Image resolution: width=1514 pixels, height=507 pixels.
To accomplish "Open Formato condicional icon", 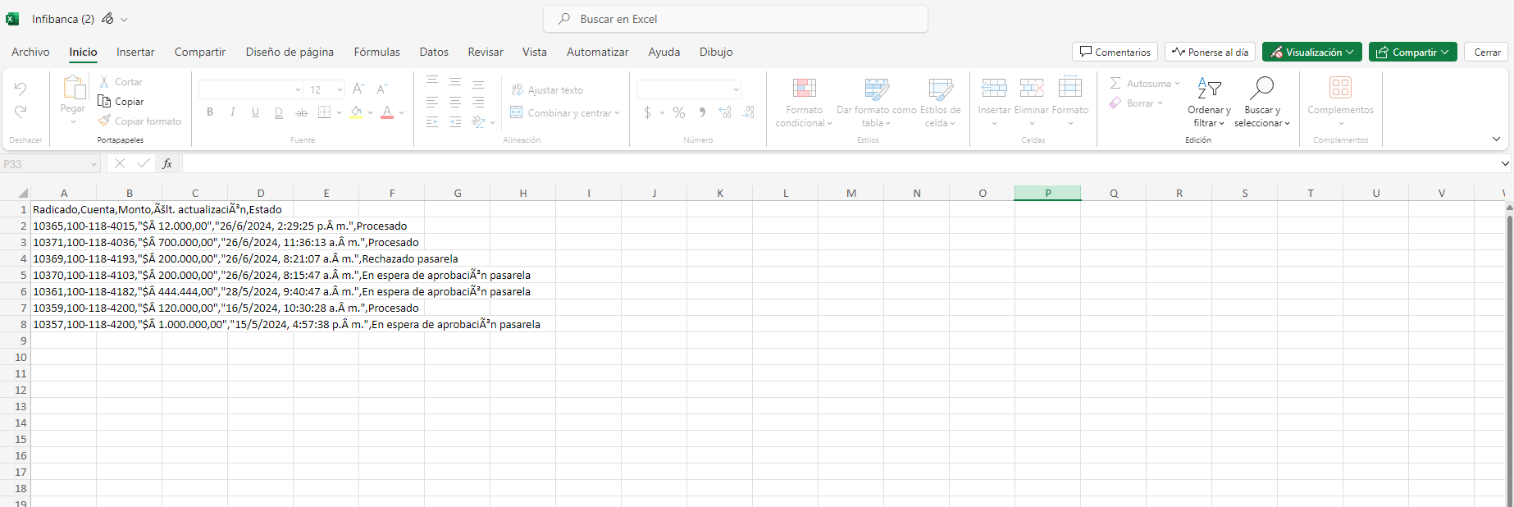I will [805, 89].
